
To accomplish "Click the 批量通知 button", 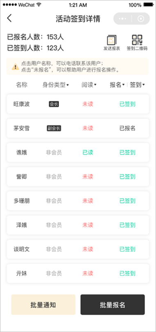I will (x=43, y=305).
